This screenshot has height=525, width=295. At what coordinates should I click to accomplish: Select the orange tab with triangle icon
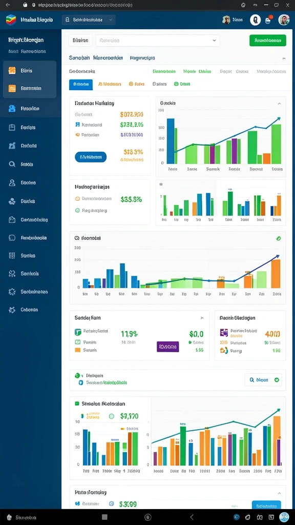(x=110, y=85)
